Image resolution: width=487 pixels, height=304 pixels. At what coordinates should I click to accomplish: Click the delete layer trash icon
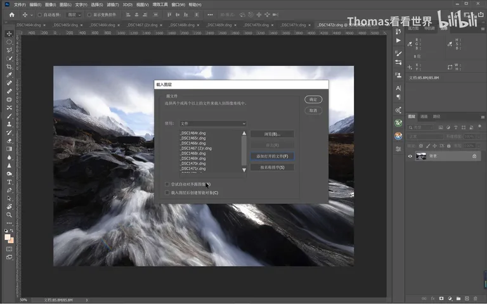tap(476, 298)
